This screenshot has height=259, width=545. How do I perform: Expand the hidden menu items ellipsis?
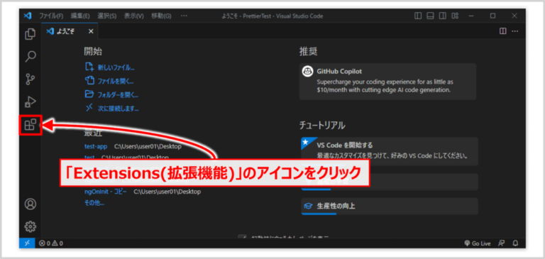[185, 16]
